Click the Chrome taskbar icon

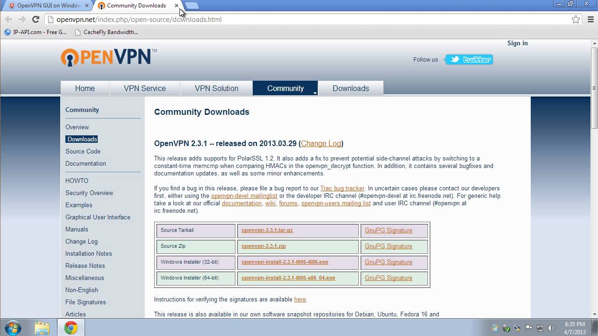71,328
